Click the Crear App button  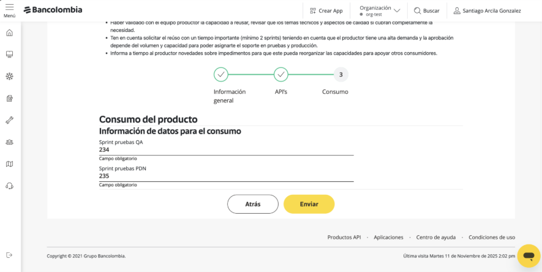coord(326,10)
